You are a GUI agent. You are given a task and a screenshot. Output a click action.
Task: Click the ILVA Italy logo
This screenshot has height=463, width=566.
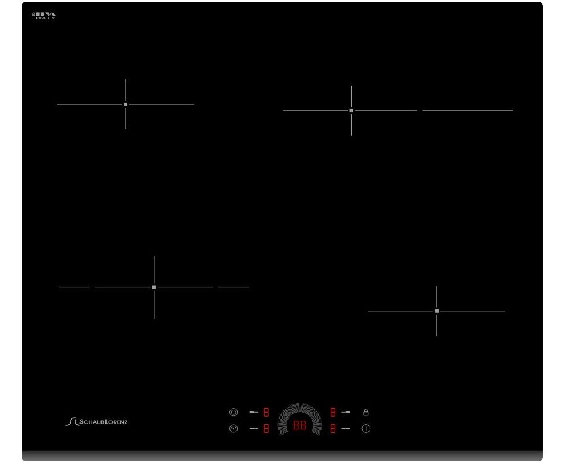coord(44,15)
